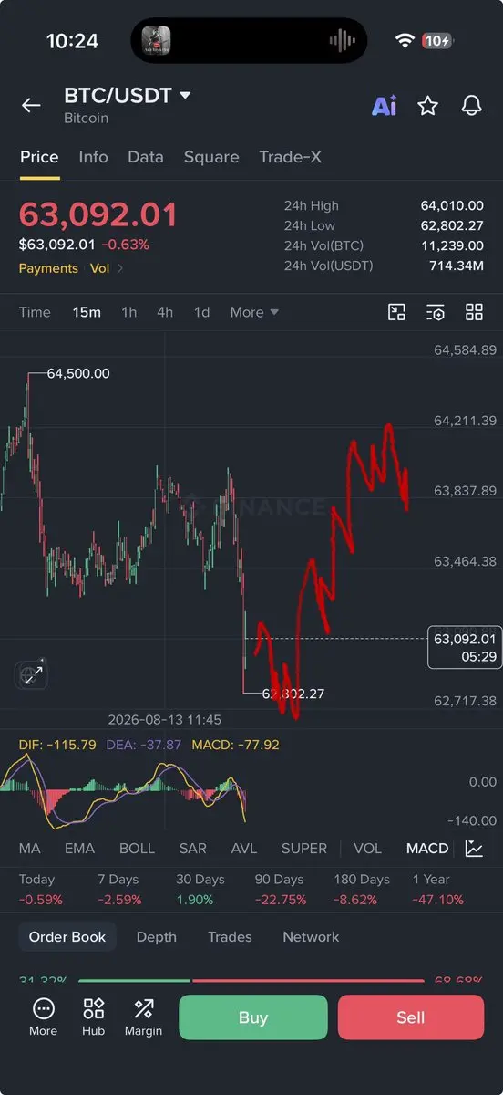The width and height of the screenshot is (503, 1095).
Task: Tap the 24h High value 64,010.00
Action: pyautogui.click(x=452, y=206)
